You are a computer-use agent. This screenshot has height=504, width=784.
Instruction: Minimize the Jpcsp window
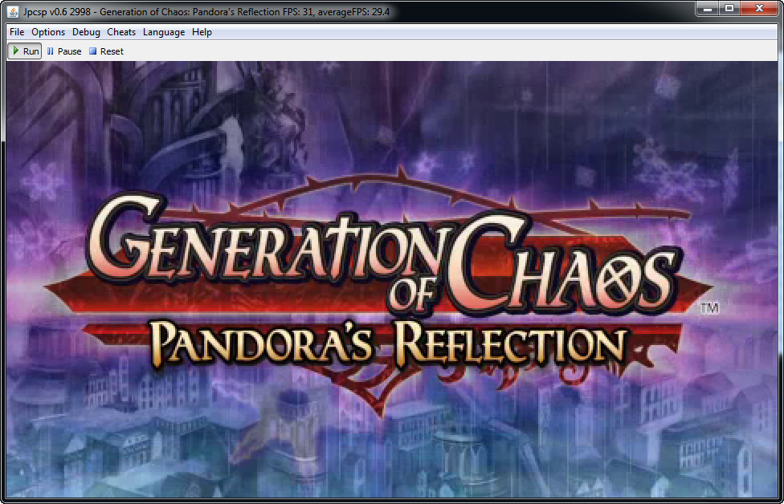click(708, 9)
